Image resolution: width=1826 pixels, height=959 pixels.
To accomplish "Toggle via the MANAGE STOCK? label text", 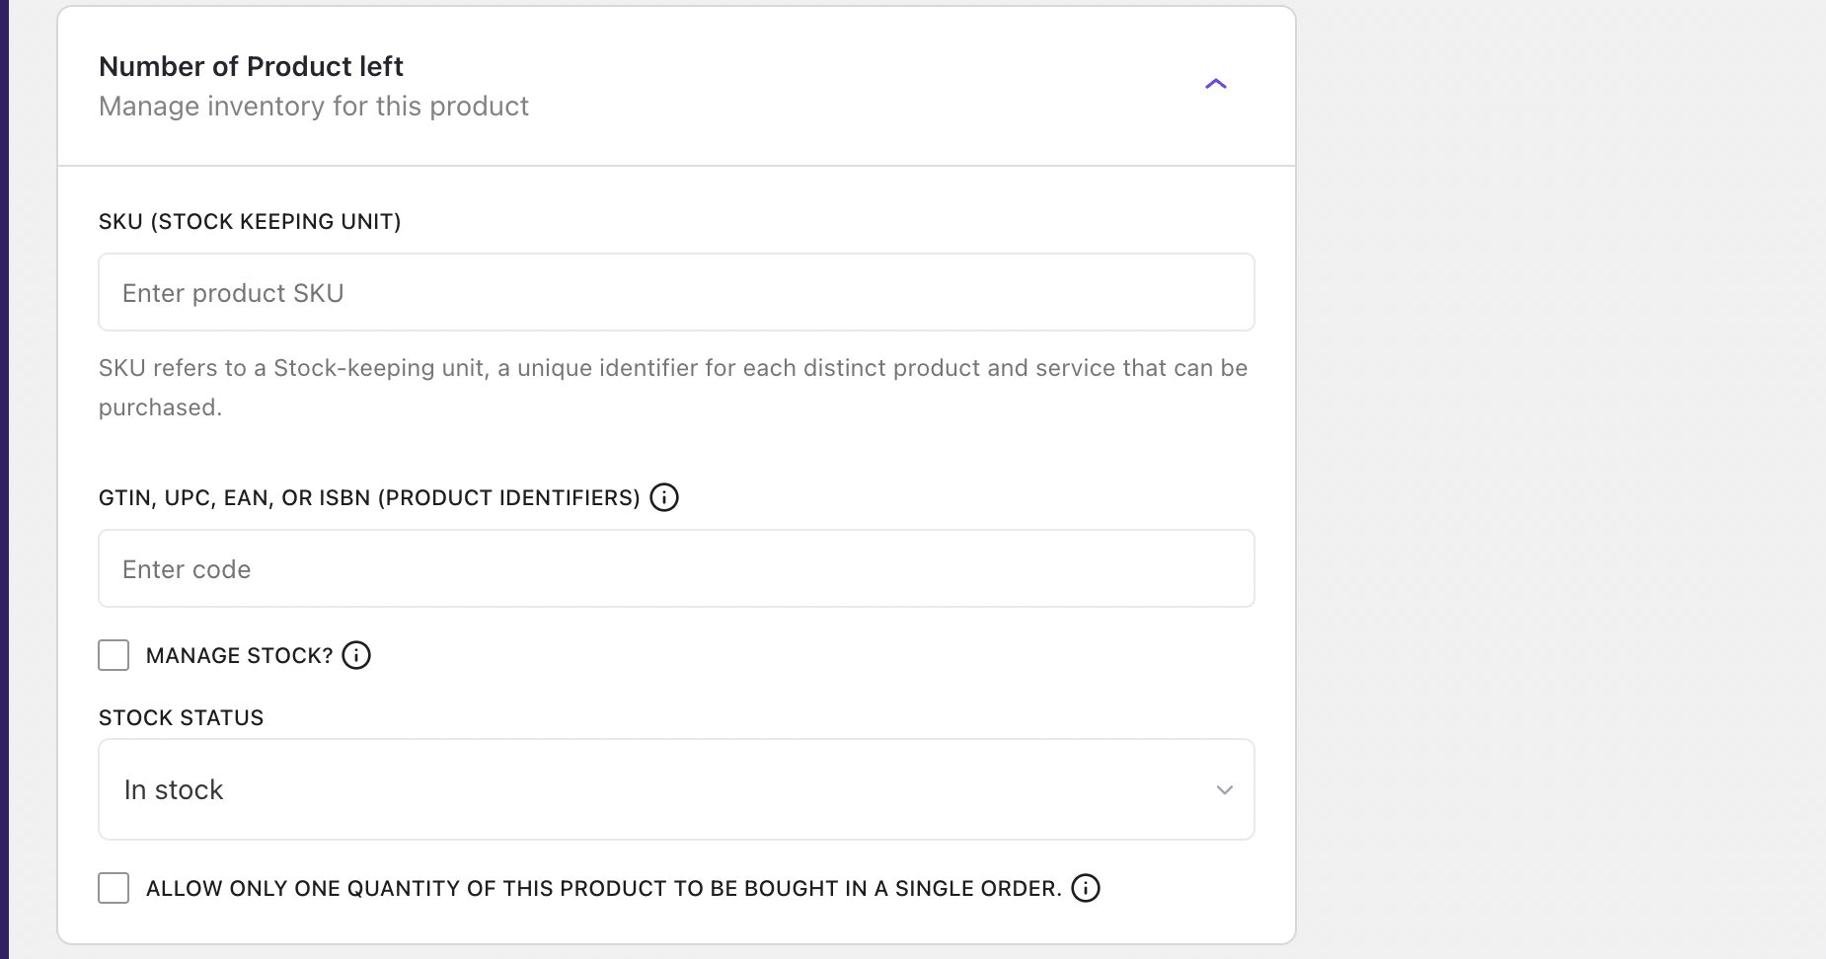I will pyautogui.click(x=239, y=656).
